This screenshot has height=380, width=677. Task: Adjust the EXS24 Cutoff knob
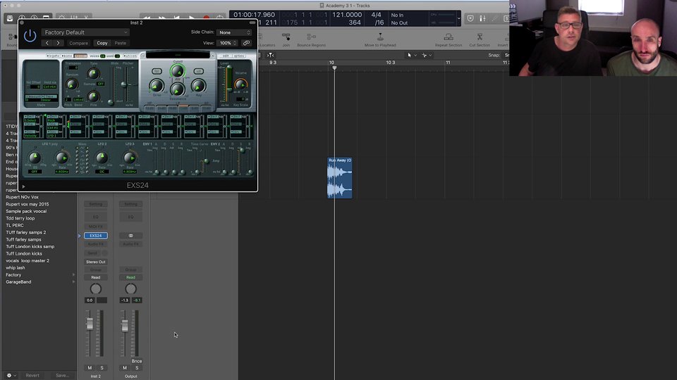pyautogui.click(x=177, y=70)
